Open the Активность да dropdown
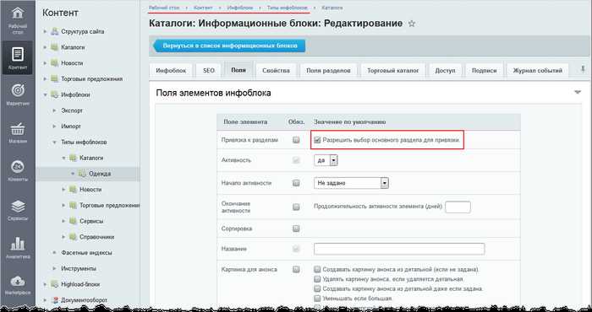 pos(326,160)
